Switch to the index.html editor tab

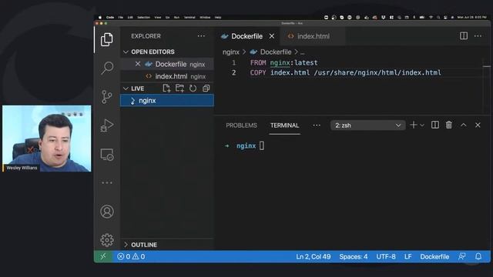pyautogui.click(x=313, y=36)
